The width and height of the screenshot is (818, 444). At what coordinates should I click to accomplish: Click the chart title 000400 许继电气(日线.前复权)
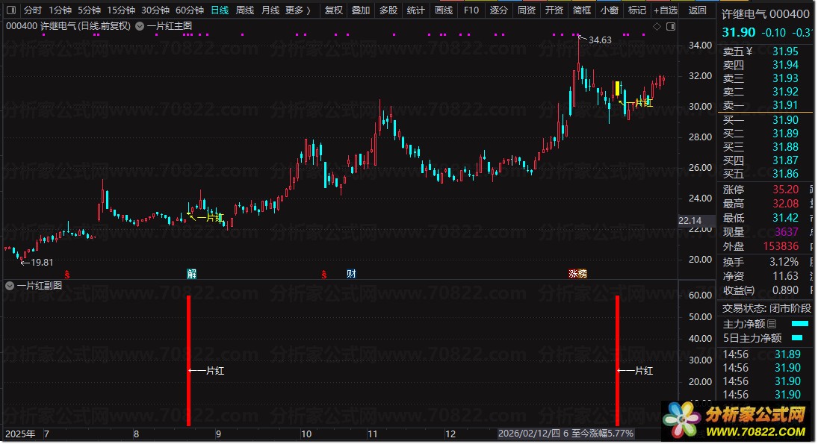(68, 26)
